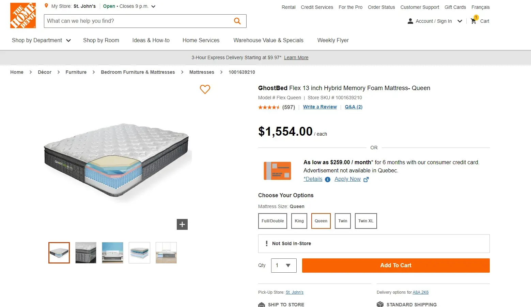Expand the store hours chevron

pos(153,6)
